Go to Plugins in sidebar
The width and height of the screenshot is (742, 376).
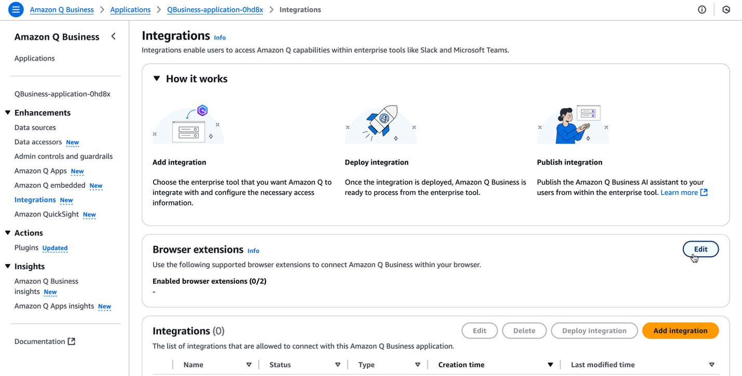click(x=26, y=247)
